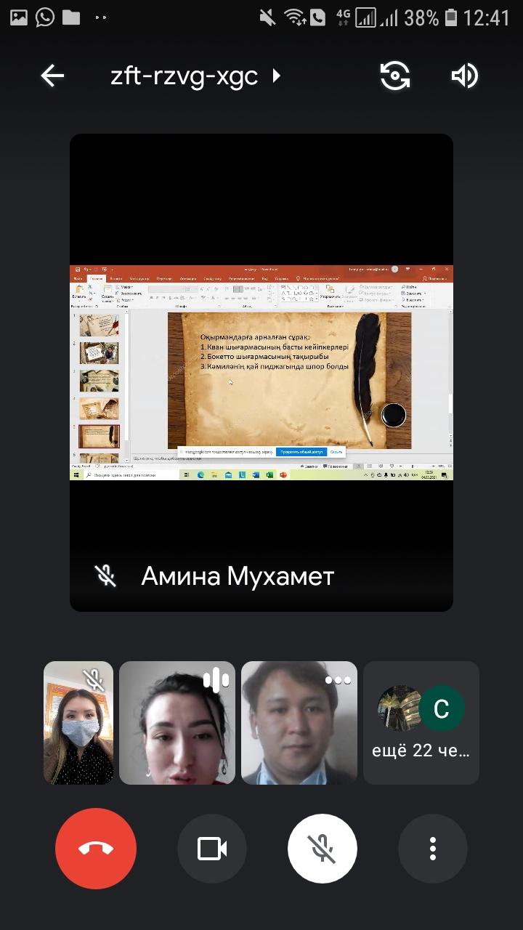
Task: Tap three-dots indicator on man's video tile
Action: coord(338,681)
